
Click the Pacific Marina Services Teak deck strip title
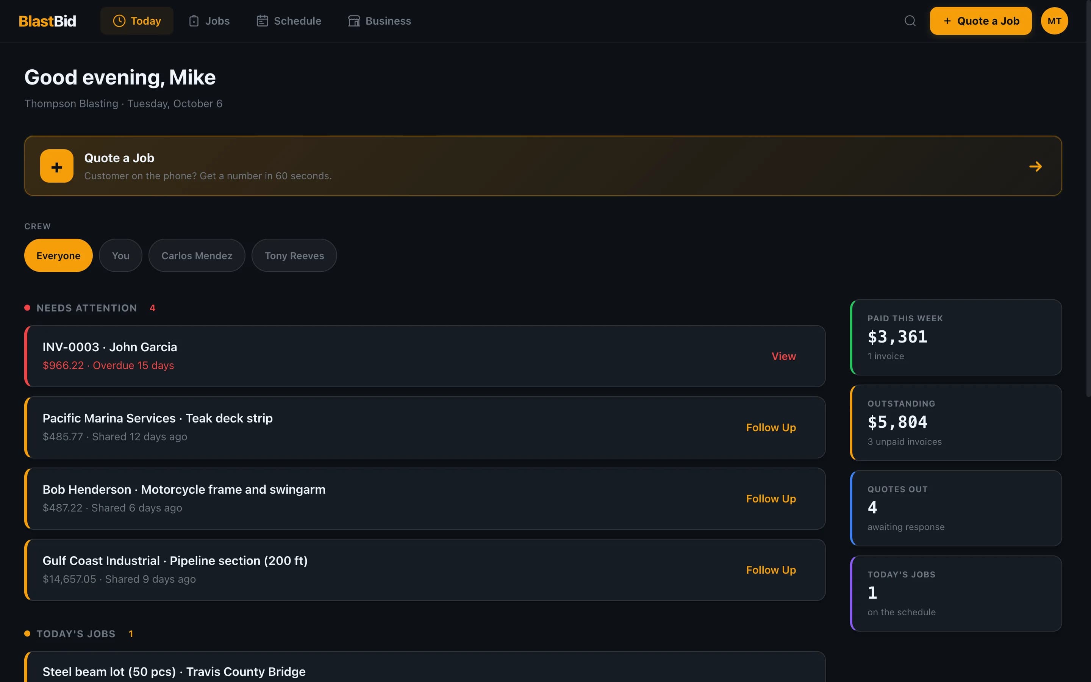click(x=157, y=418)
